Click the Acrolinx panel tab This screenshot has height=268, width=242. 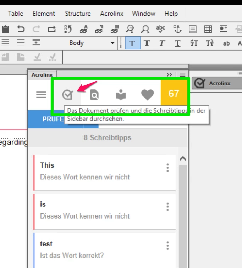42,75
